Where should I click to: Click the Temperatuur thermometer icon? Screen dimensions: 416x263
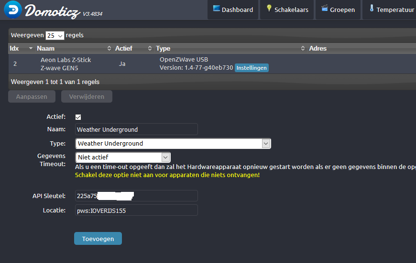[372, 8]
